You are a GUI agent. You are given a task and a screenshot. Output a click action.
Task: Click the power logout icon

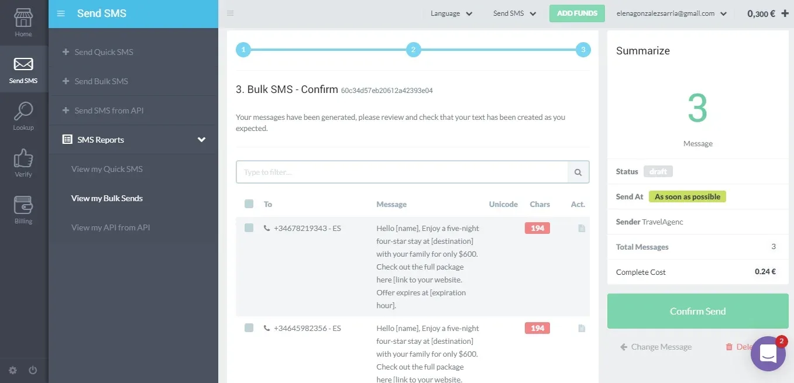[33, 370]
